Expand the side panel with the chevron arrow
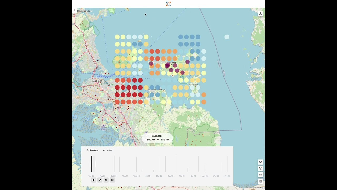337x190 pixels. 75,11
